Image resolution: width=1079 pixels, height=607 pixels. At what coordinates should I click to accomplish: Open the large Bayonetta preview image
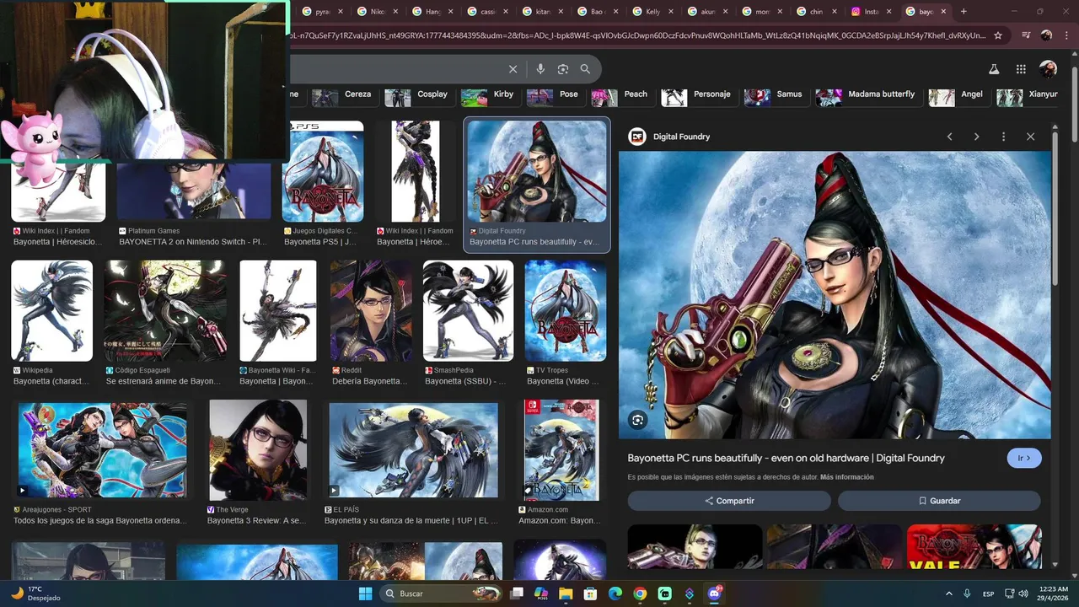(835, 295)
